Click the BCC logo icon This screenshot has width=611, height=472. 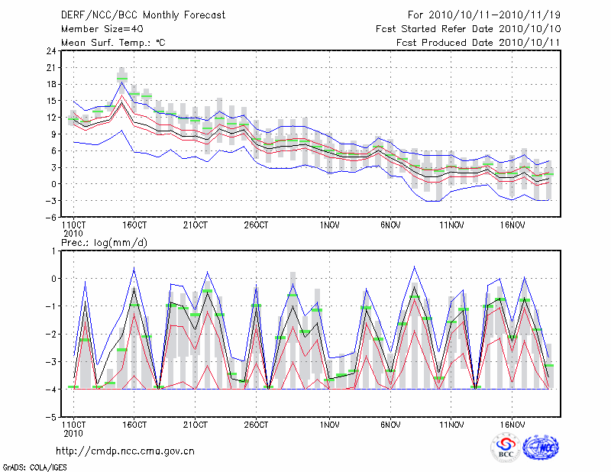[506, 448]
